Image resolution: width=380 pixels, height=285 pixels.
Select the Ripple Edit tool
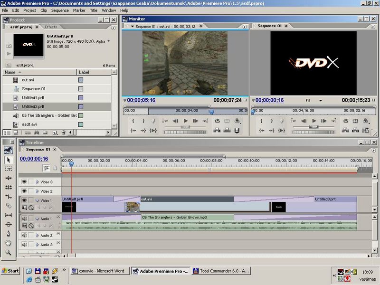coord(9,178)
